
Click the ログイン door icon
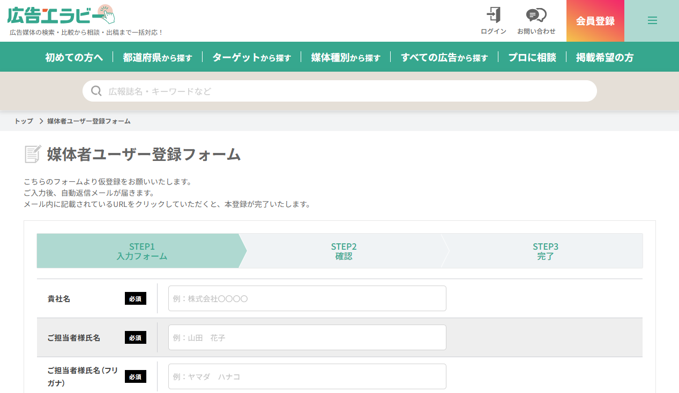[493, 15]
